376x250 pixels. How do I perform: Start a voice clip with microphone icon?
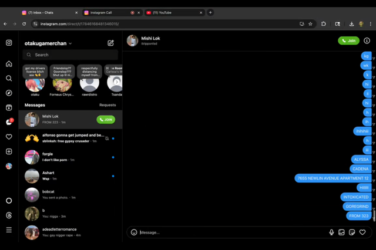click(x=331, y=232)
